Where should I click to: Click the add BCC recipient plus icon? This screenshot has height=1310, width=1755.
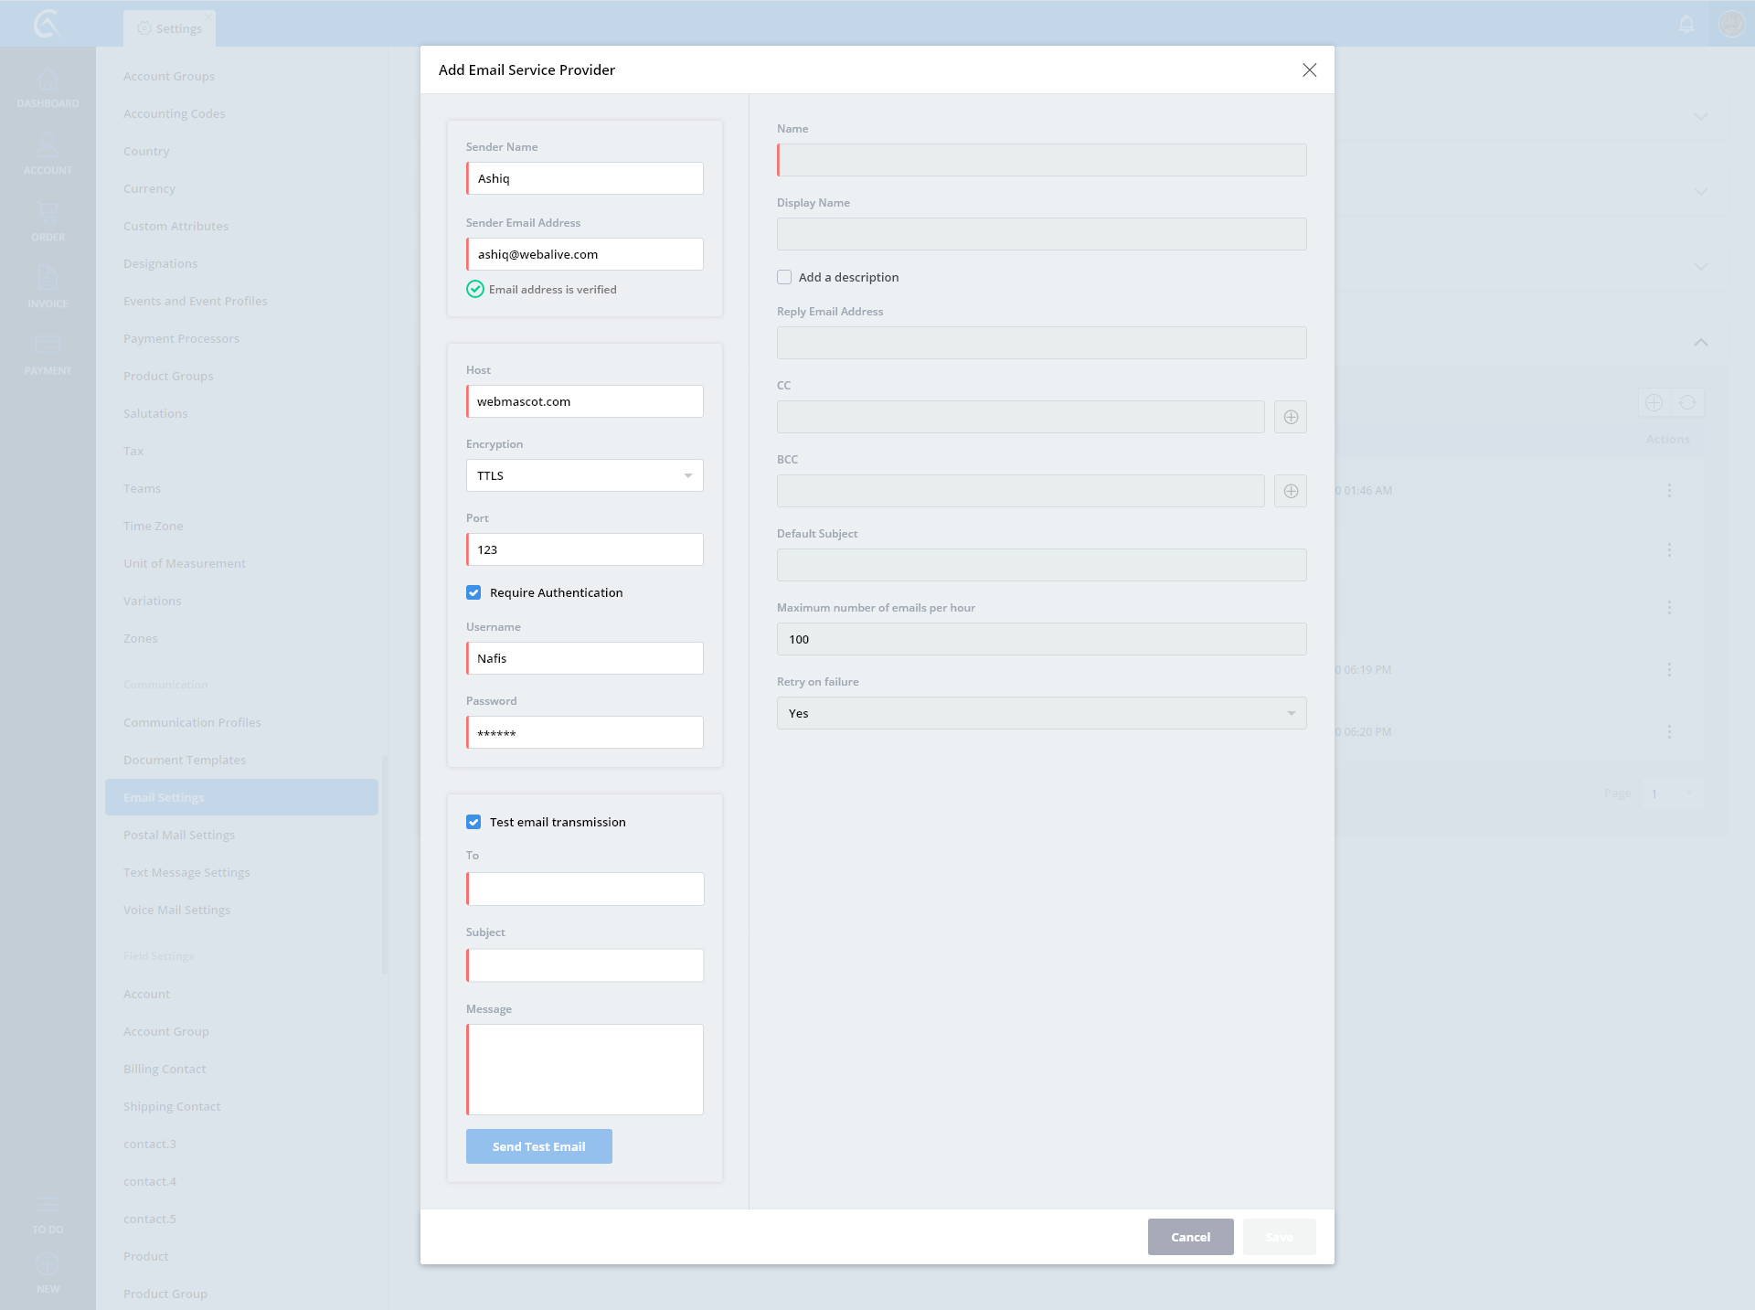(1291, 491)
